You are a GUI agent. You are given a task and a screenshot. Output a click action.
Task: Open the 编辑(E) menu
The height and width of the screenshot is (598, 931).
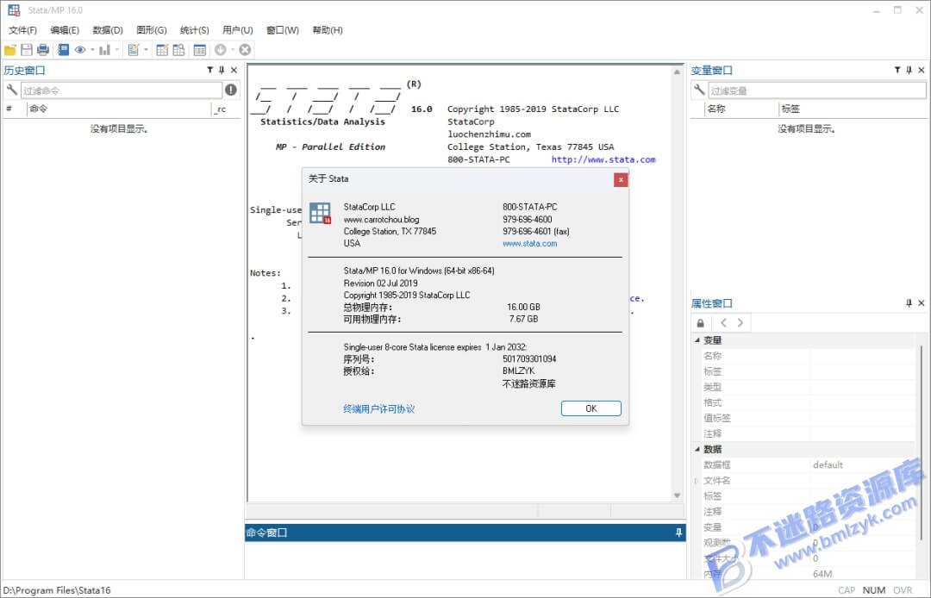(65, 30)
